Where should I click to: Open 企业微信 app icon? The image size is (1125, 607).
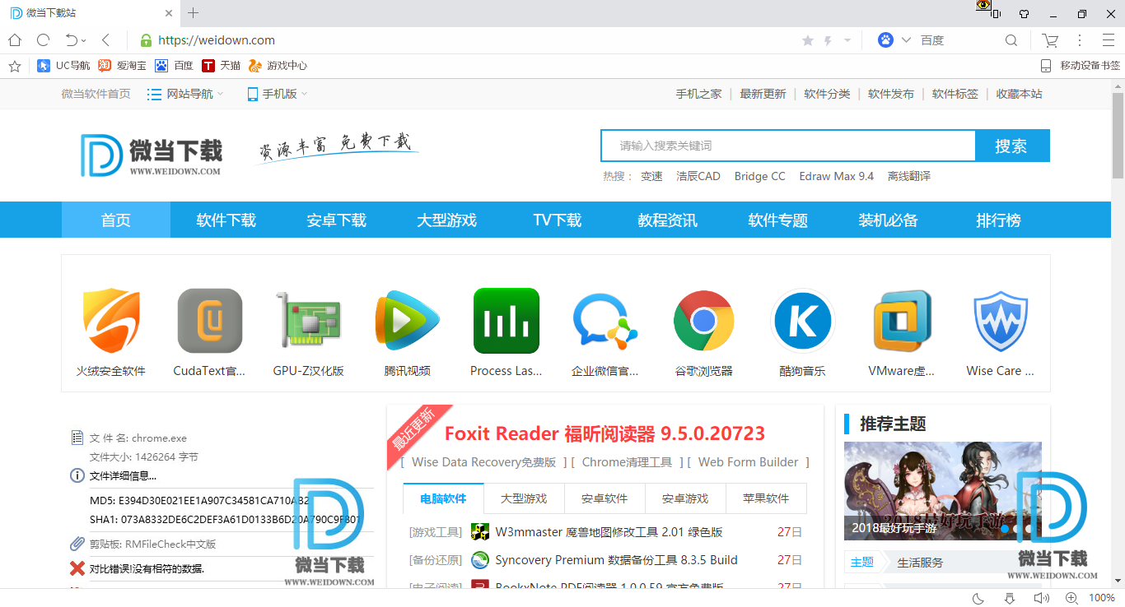coord(605,321)
